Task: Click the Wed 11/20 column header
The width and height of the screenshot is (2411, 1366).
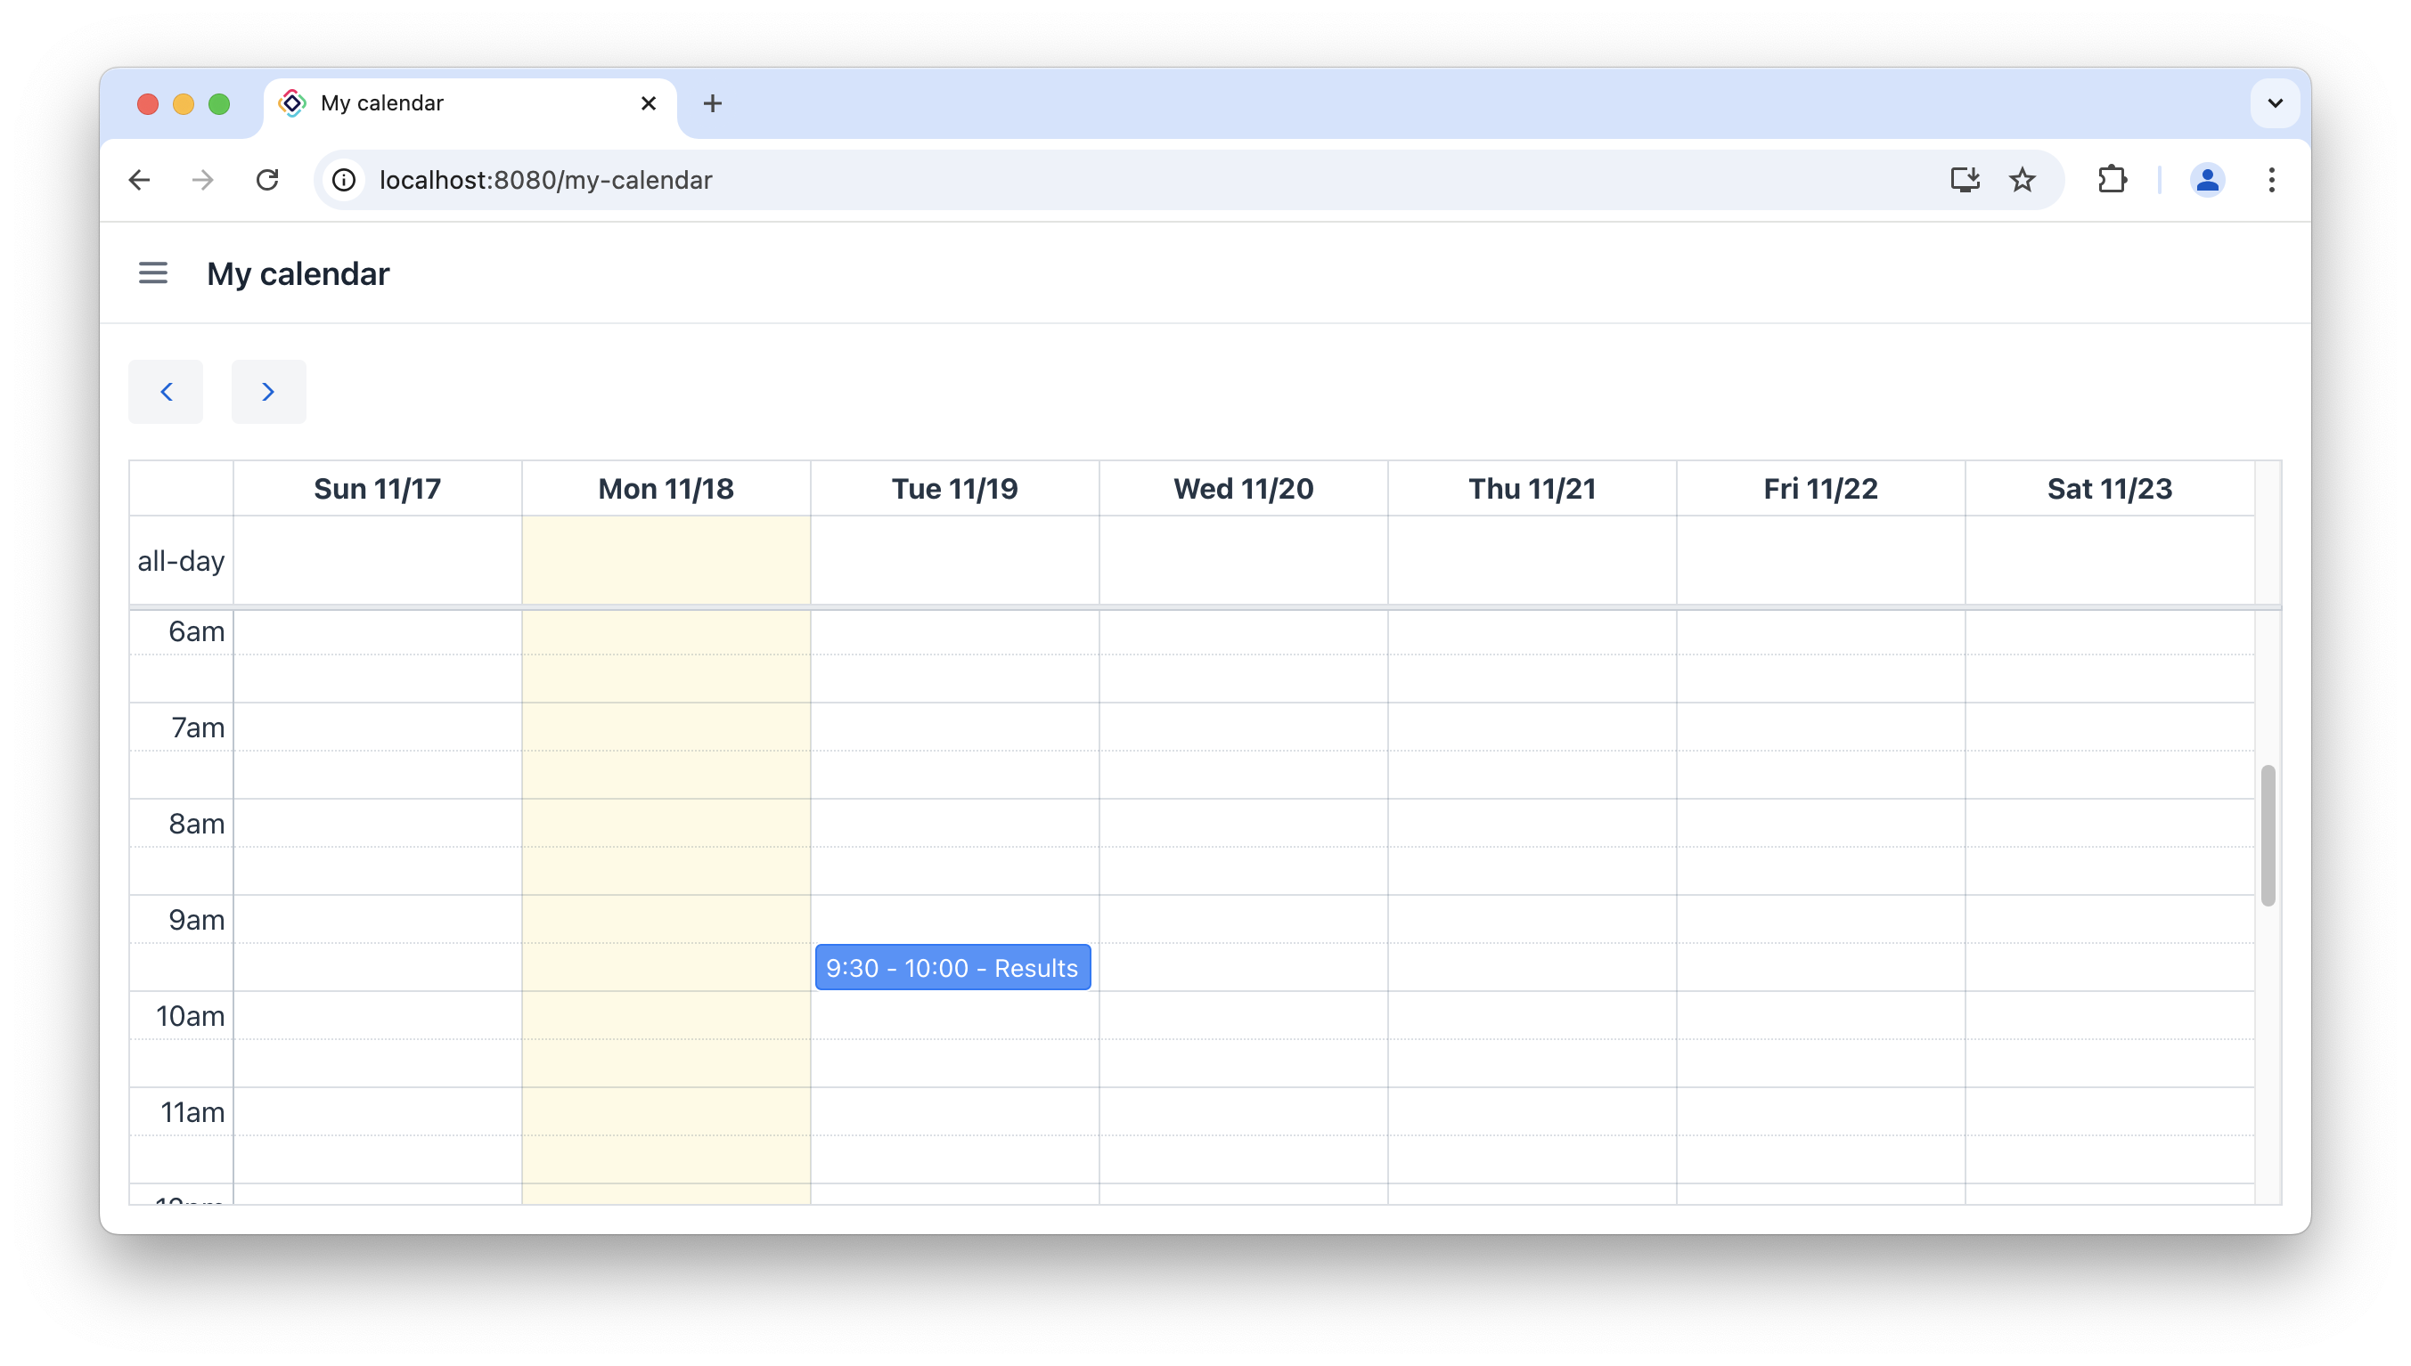Action: tap(1244, 489)
